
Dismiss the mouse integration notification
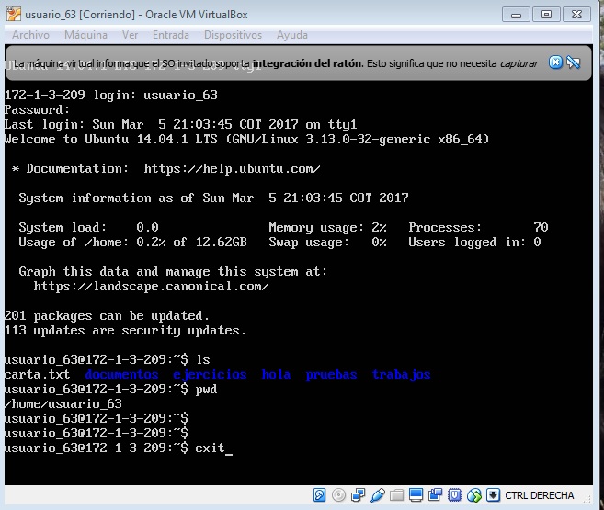555,62
